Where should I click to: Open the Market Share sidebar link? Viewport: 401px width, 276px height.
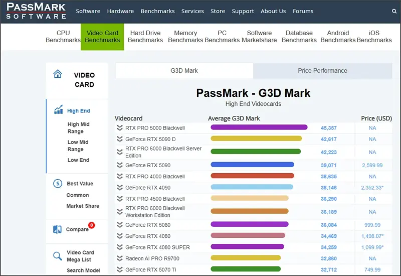pyautogui.click(x=83, y=206)
